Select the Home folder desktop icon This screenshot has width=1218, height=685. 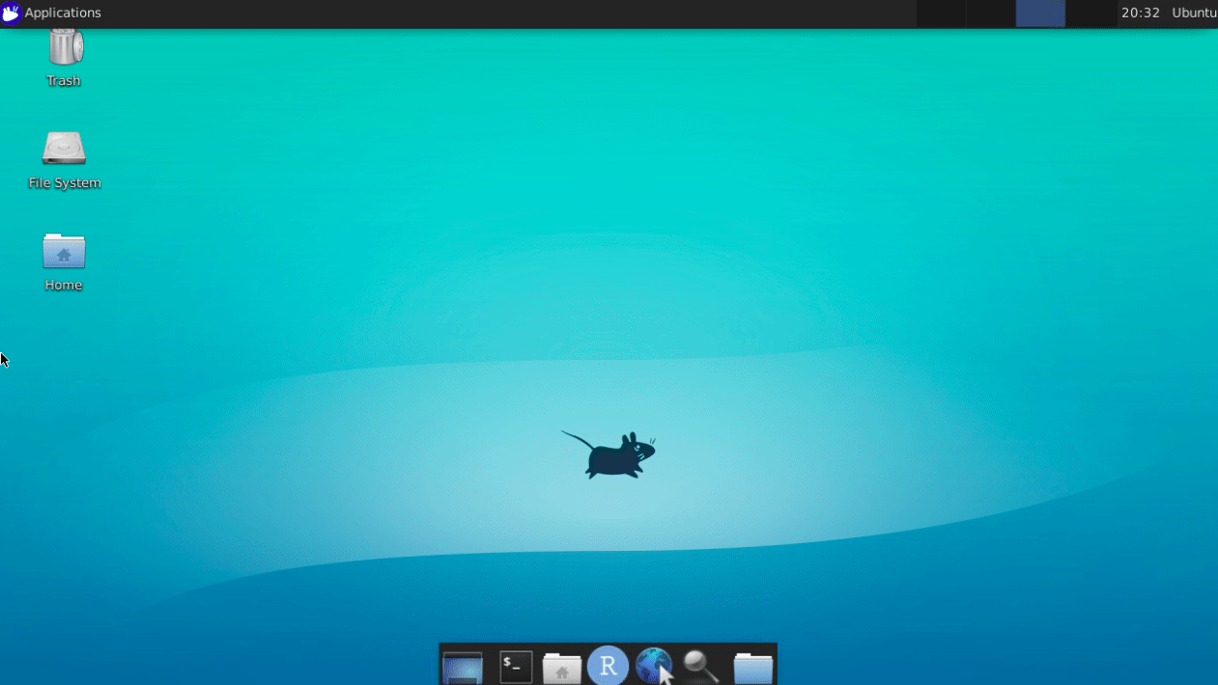(64, 252)
